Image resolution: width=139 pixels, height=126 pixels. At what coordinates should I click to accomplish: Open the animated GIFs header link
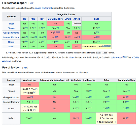point(55,19)
